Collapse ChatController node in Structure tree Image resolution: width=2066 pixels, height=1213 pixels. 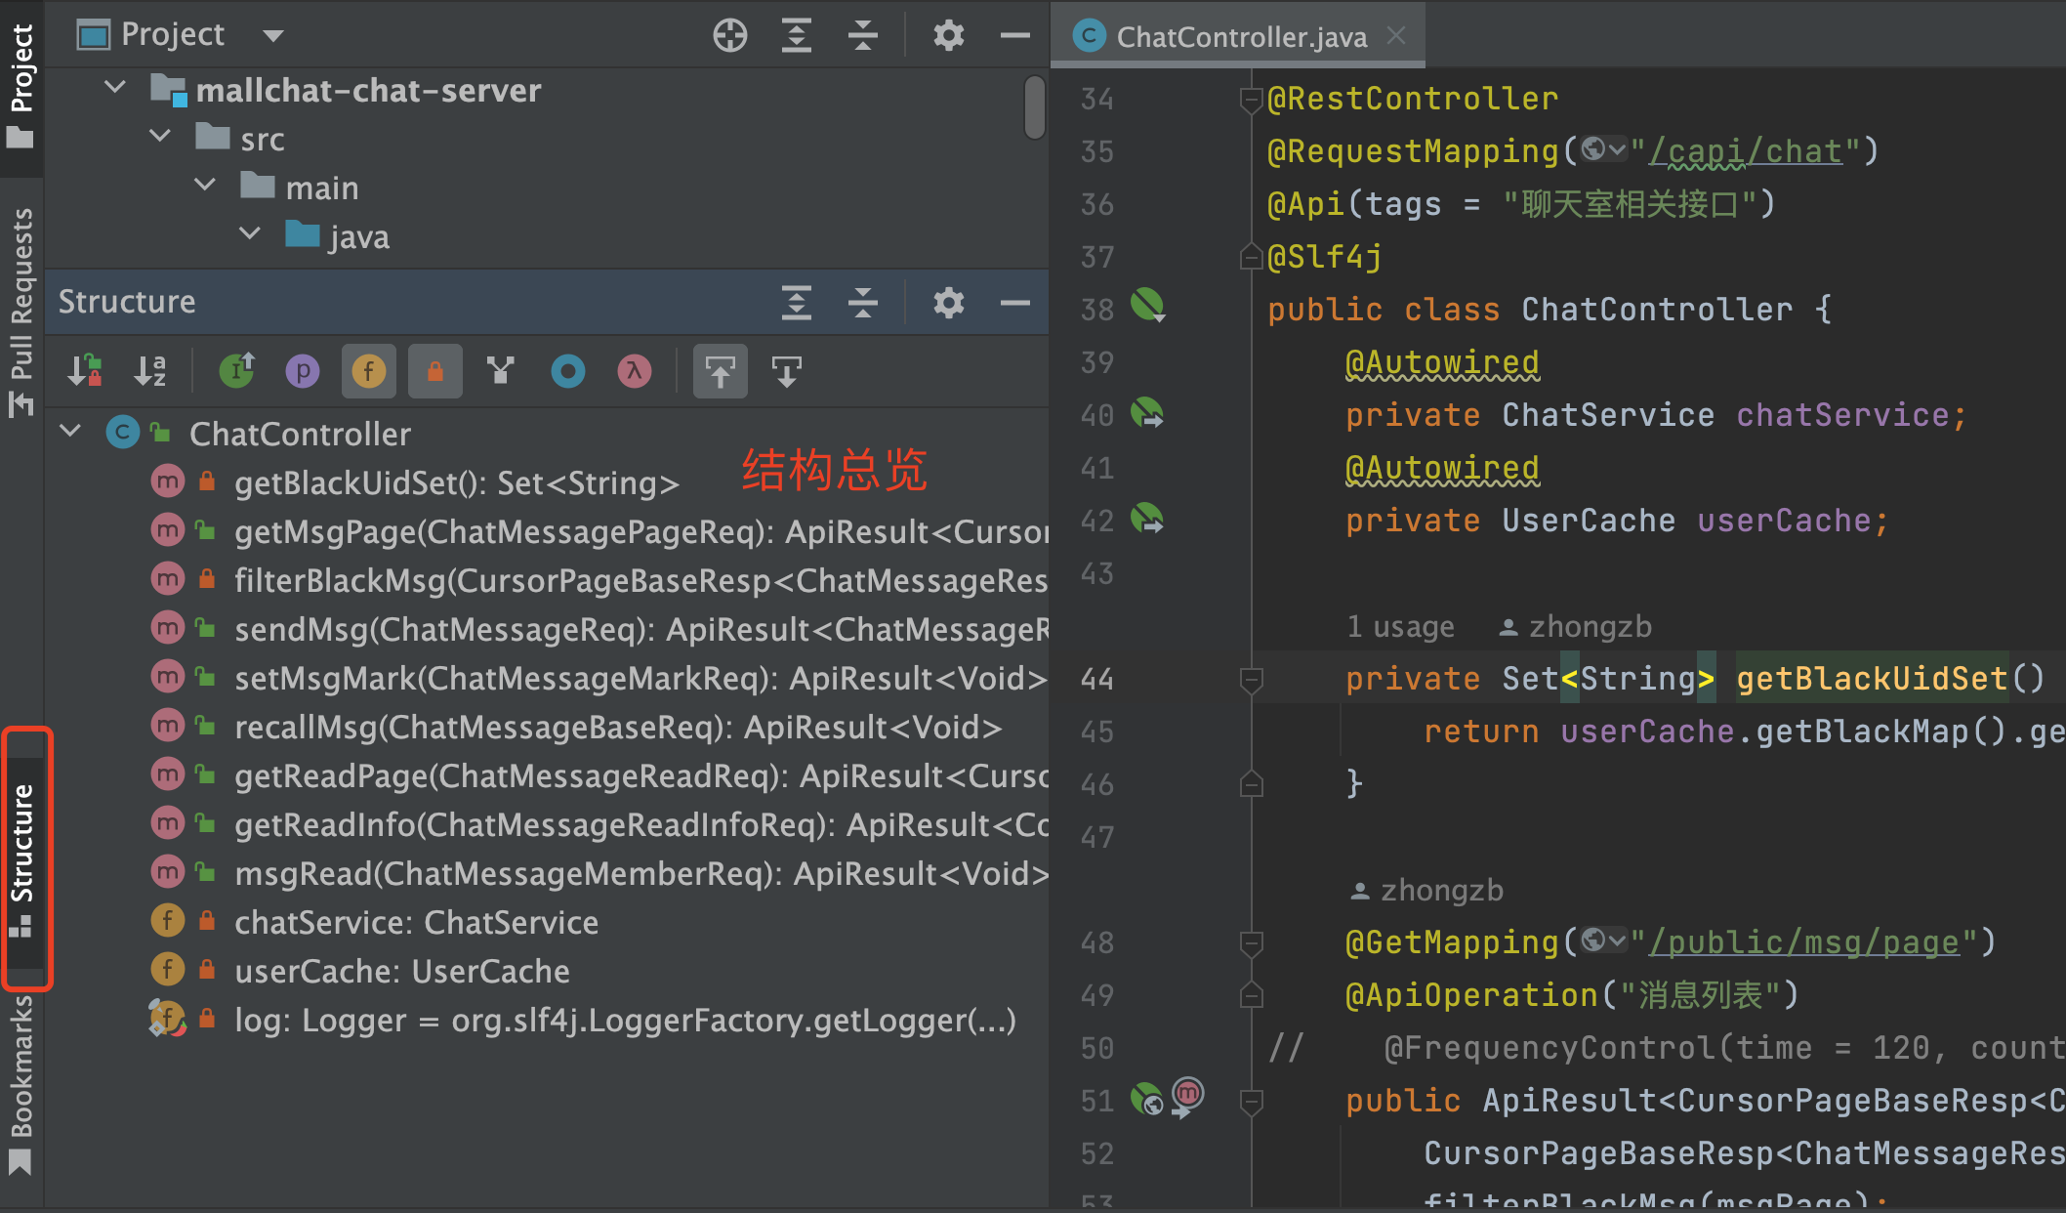(x=70, y=432)
